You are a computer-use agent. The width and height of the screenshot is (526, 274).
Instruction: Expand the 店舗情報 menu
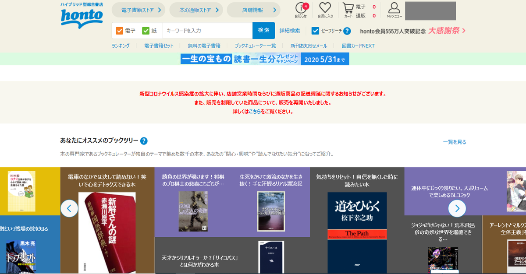point(253,10)
